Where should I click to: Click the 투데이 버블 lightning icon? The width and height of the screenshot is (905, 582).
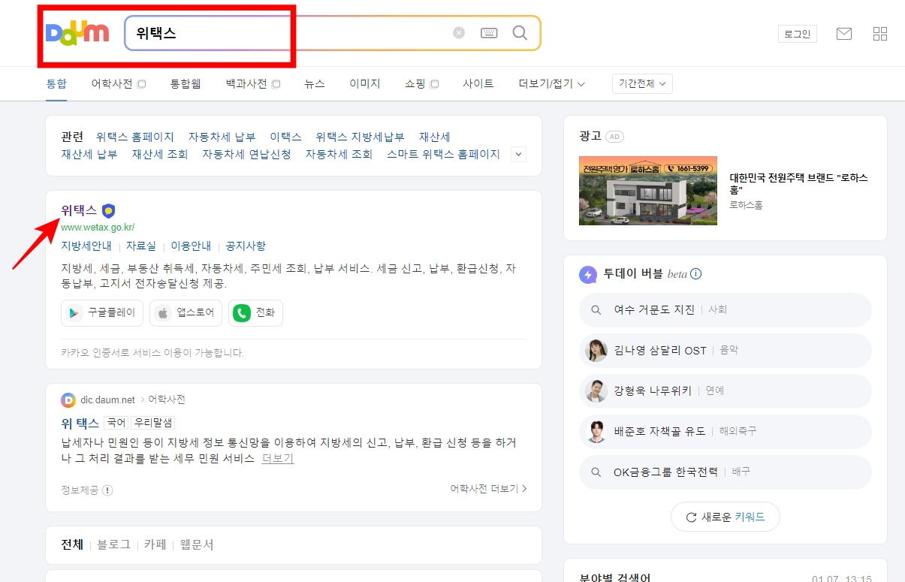pos(588,274)
